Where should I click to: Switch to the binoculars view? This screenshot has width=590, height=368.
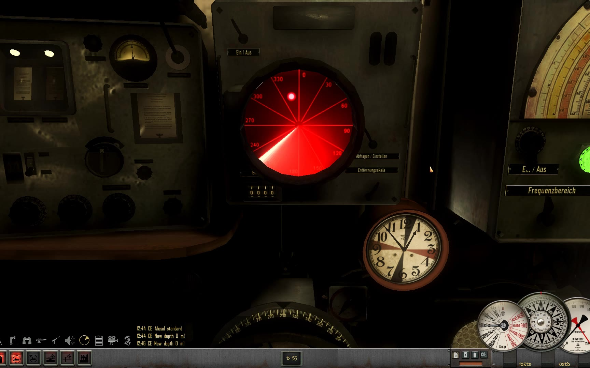27,340
